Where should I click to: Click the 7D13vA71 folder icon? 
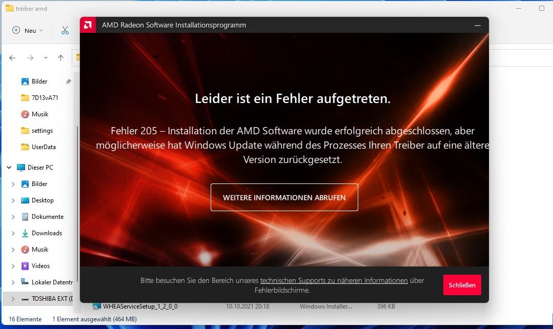click(25, 98)
